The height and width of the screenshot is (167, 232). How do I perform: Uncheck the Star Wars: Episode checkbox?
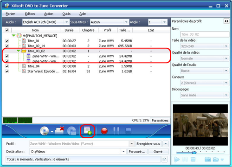click(x=7, y=71)
